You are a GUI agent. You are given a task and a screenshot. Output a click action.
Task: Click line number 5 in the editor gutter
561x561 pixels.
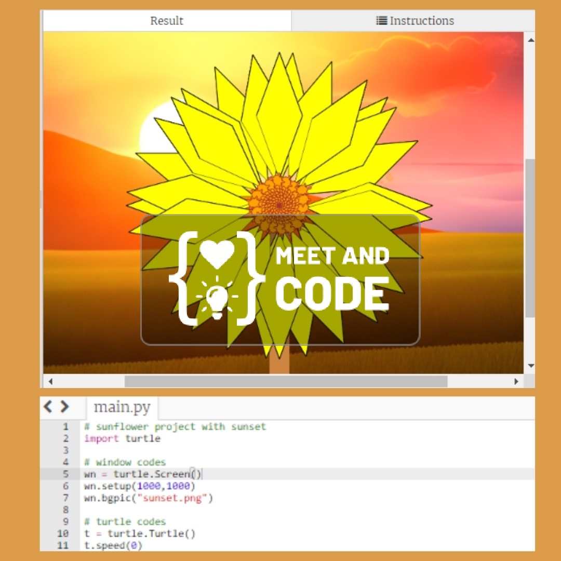click(65, 474)
